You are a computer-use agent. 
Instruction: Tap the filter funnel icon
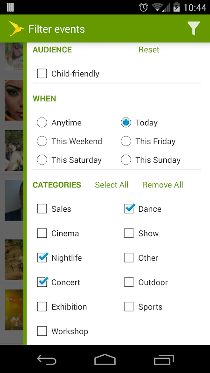coord(193,29)
